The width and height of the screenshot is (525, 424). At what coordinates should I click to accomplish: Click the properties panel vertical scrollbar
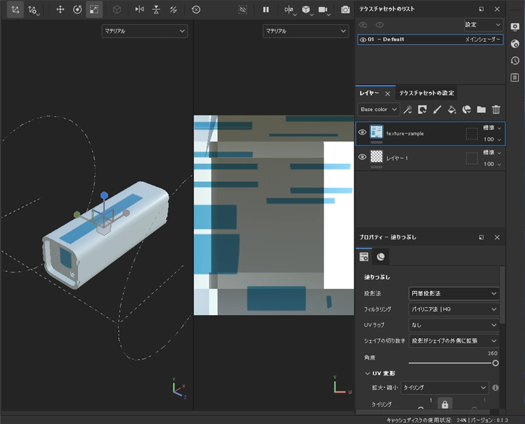502,295
